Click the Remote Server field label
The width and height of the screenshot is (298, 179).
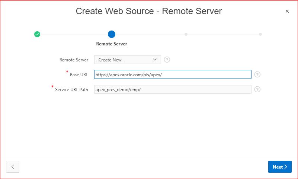coord(74,60)
